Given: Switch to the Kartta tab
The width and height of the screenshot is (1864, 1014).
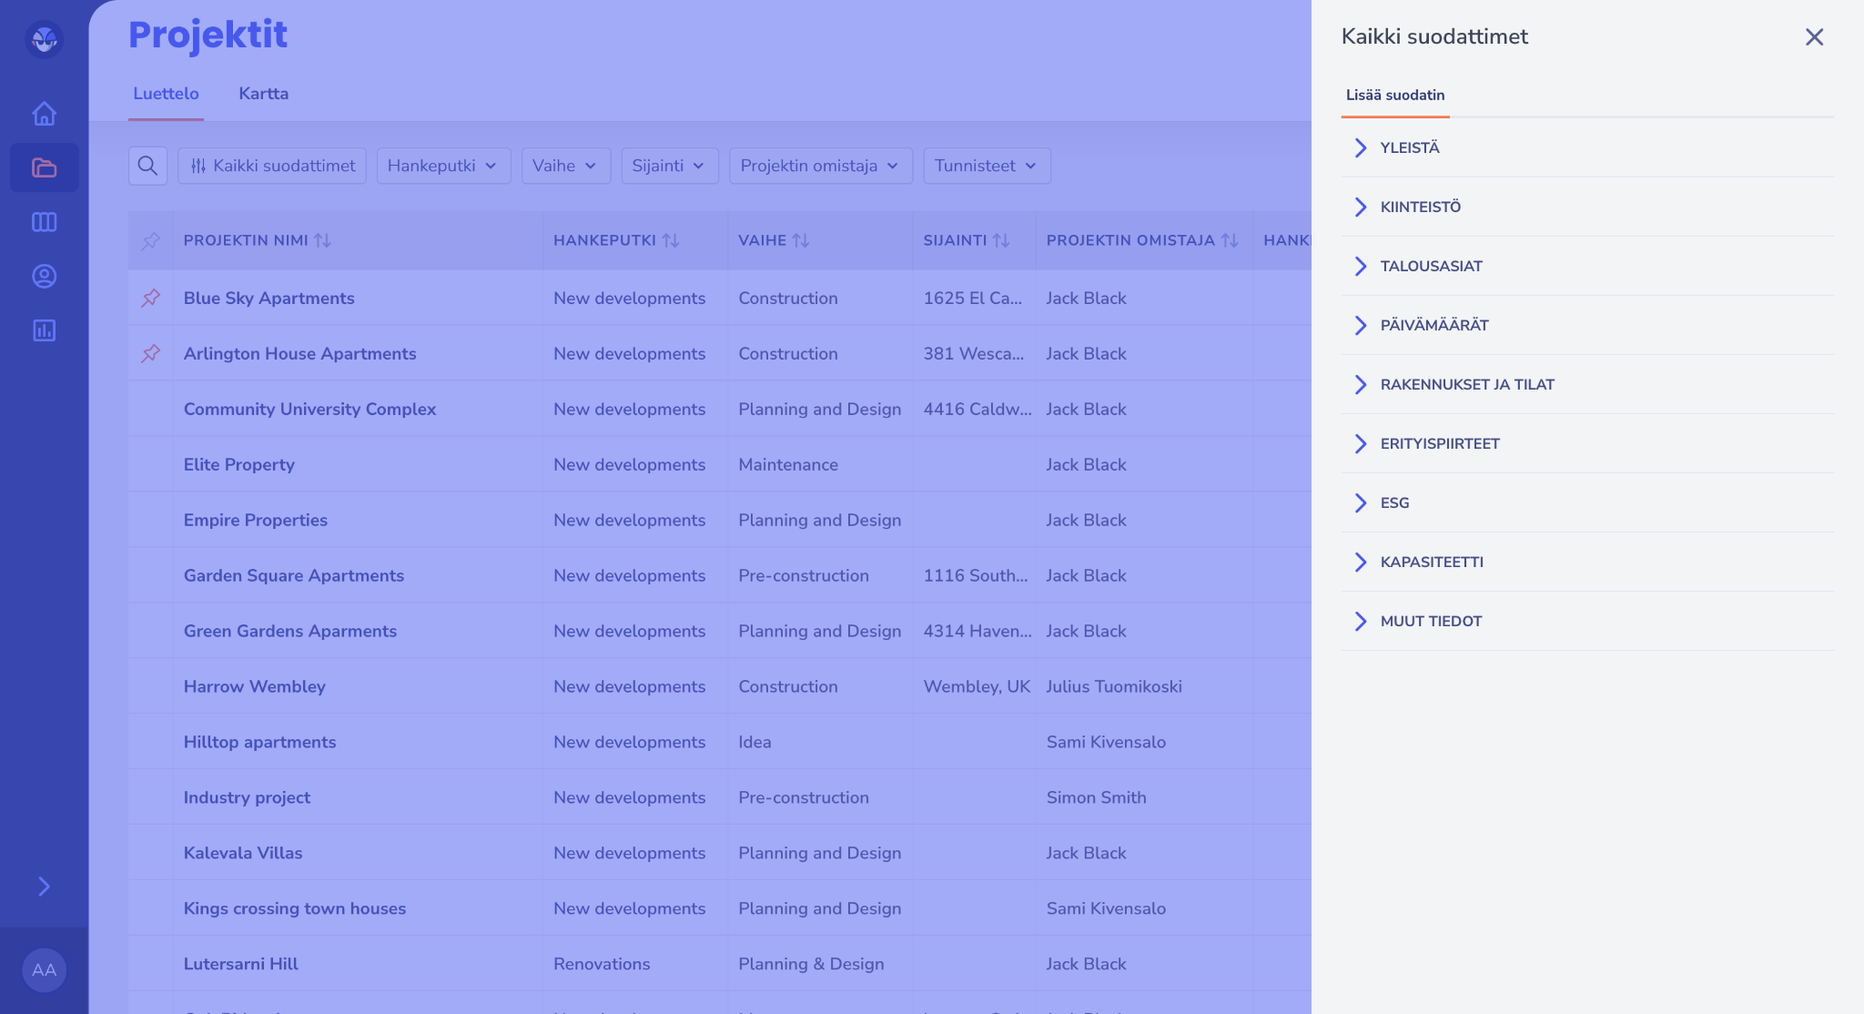Looking at the screenshot, I should (x=263, y=94).
